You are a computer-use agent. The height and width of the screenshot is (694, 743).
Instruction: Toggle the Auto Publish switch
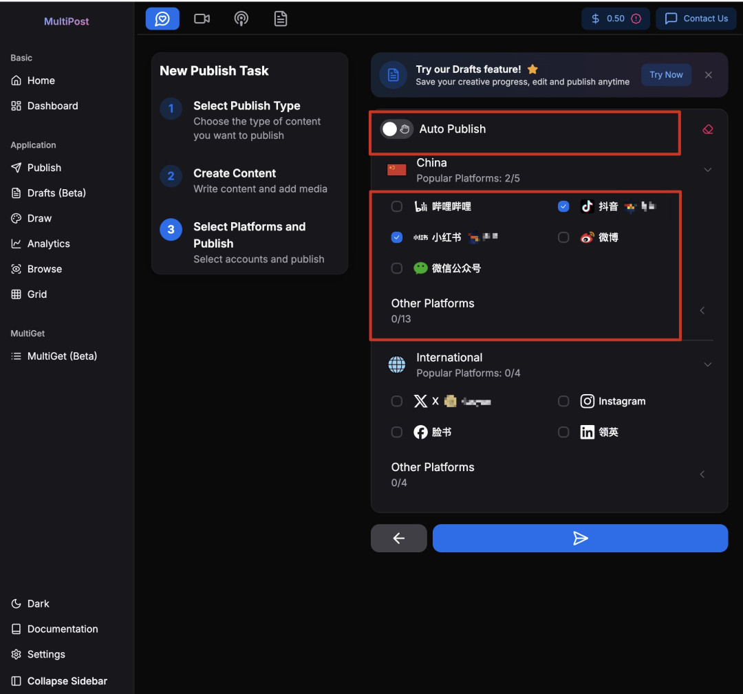coord(397,129)
